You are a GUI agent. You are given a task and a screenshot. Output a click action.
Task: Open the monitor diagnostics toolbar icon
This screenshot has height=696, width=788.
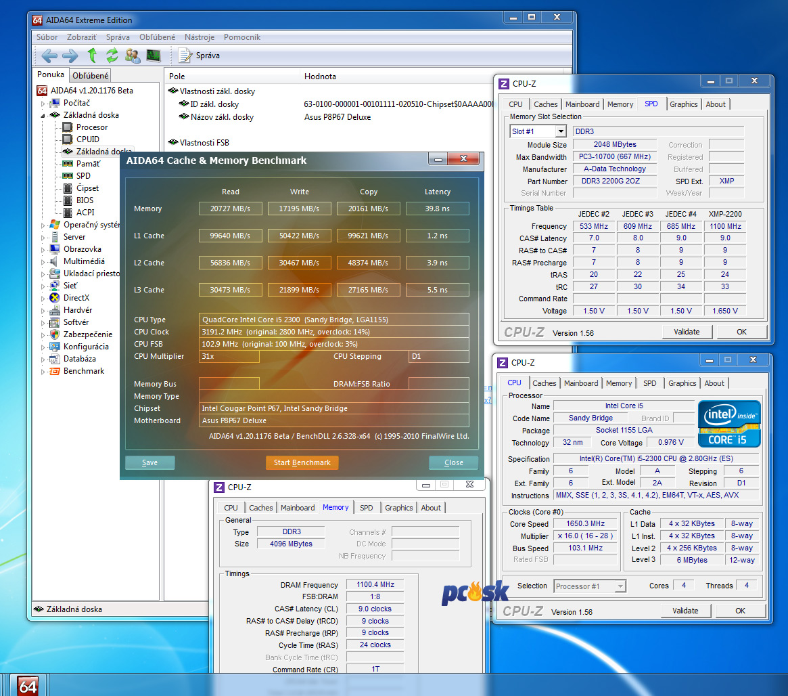pos(154,56)
